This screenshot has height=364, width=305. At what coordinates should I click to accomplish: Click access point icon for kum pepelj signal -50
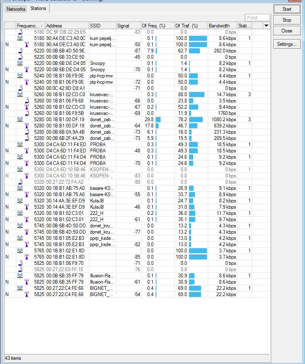point(27,44)
